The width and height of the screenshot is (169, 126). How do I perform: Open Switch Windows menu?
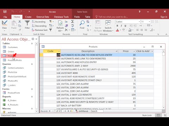tap(108, 26)
